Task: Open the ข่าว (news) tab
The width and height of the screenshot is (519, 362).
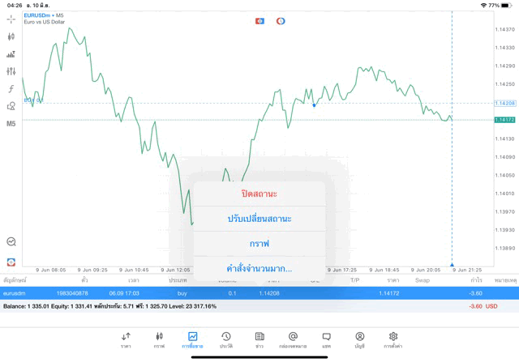Action: coord(259,339)
